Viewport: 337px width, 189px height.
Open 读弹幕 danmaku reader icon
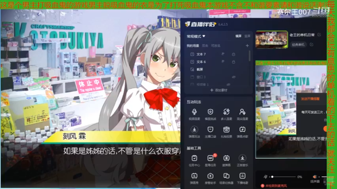click(226, 161)
